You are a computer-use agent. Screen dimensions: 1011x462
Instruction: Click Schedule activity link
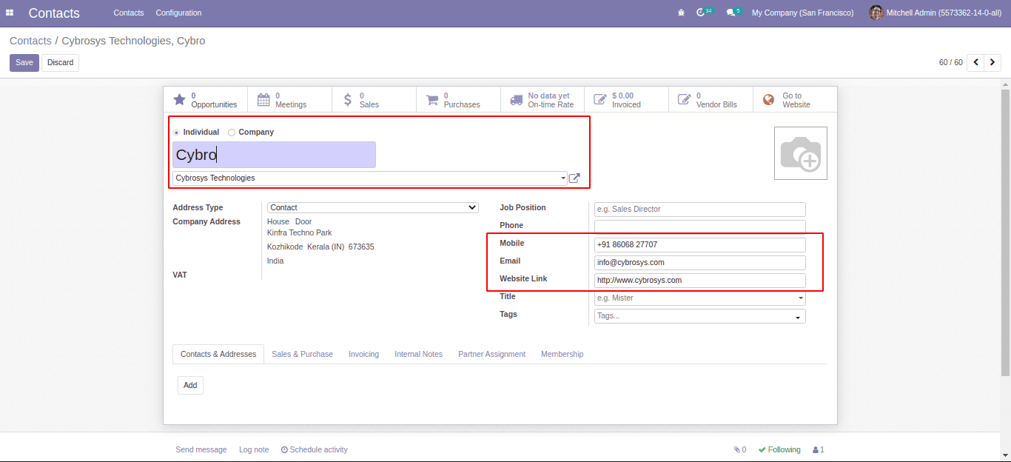click(314, 449)
